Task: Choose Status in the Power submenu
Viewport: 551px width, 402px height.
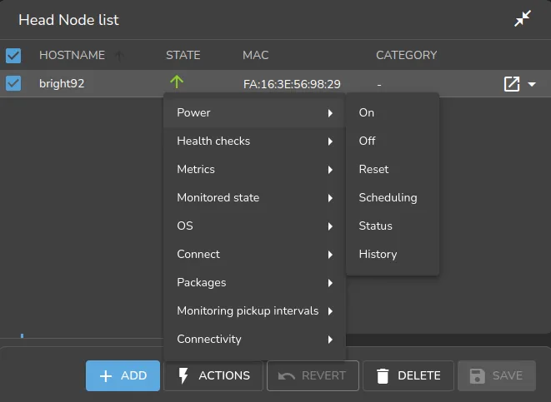Action: [393, 226]
